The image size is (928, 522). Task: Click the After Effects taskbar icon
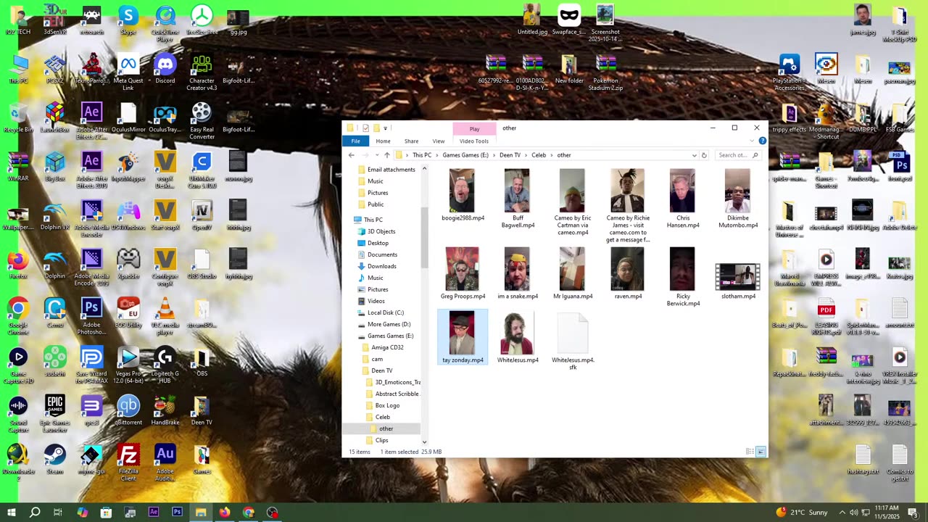point(154,512)
